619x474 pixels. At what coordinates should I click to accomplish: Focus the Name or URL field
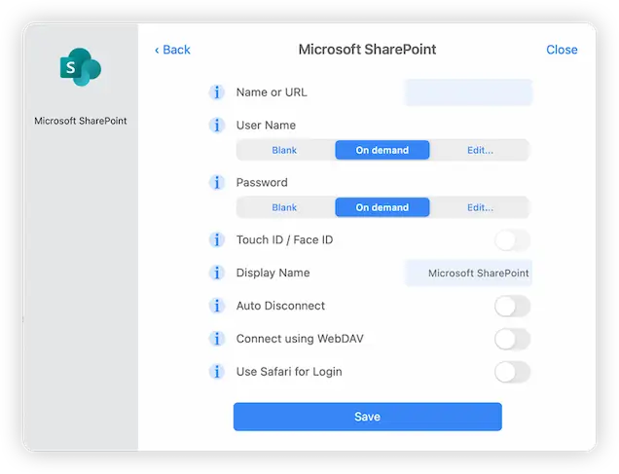point(468,92)
